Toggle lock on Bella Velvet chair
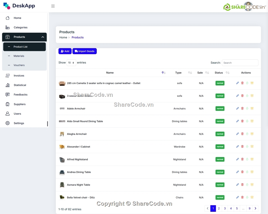 coord(247,197)
